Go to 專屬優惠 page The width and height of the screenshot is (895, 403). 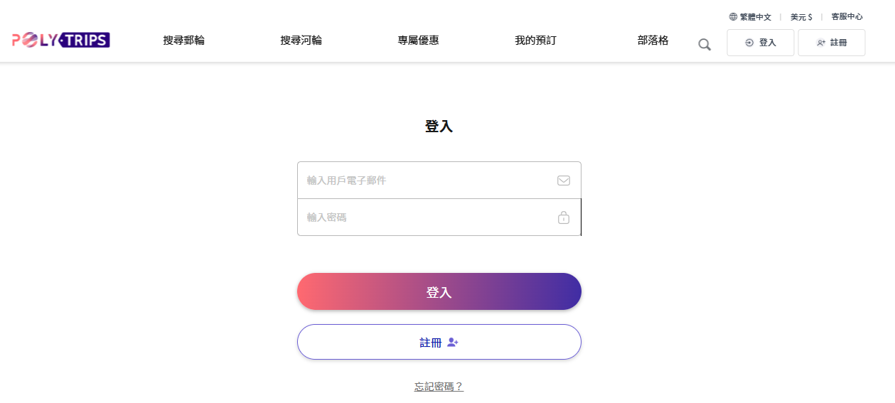(418, 41)
